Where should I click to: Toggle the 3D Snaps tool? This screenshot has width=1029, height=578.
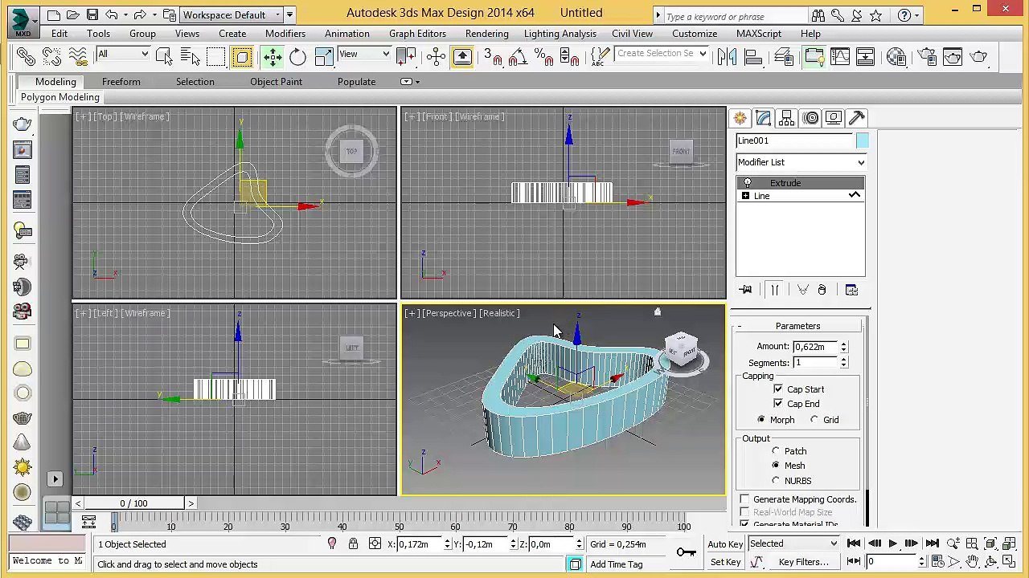click(x=492, y=56)
